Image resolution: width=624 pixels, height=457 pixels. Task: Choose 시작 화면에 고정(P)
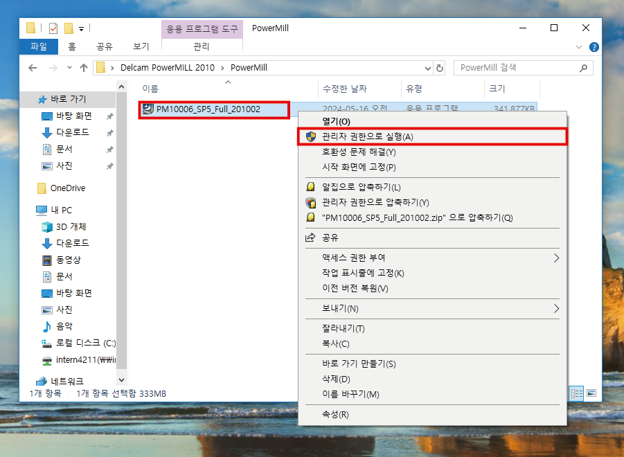433,167
